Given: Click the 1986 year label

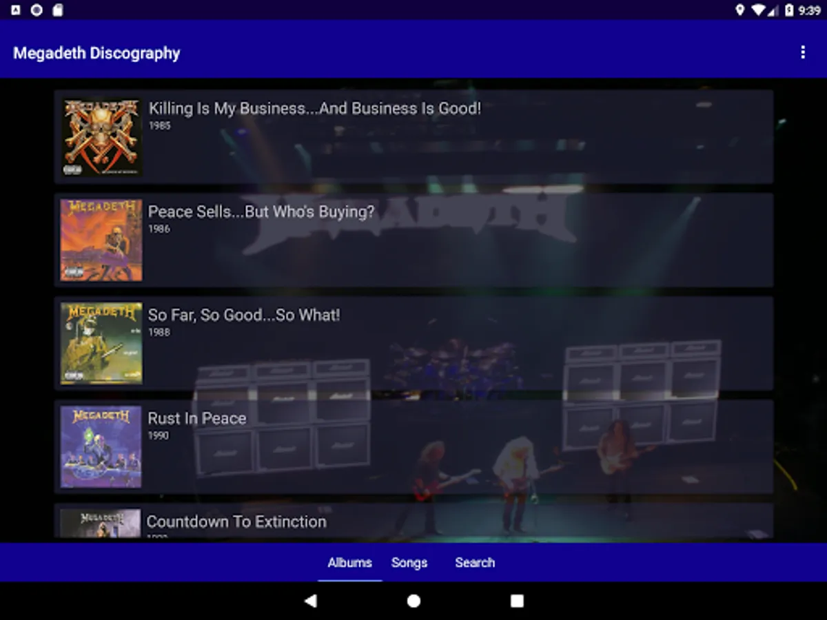Looking at the screenshot, I should click(159, 229).
